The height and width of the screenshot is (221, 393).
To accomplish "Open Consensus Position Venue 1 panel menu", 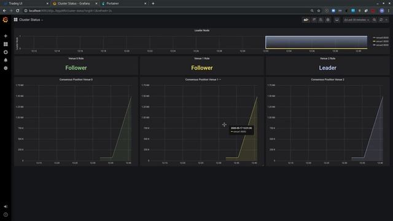I will coord(202,79).
